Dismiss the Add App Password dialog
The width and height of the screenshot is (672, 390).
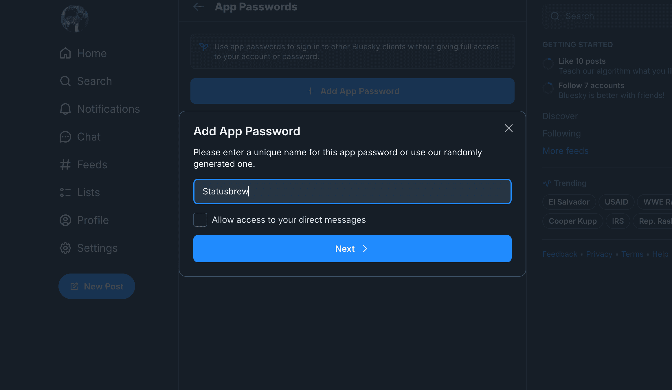coord(508,128)
